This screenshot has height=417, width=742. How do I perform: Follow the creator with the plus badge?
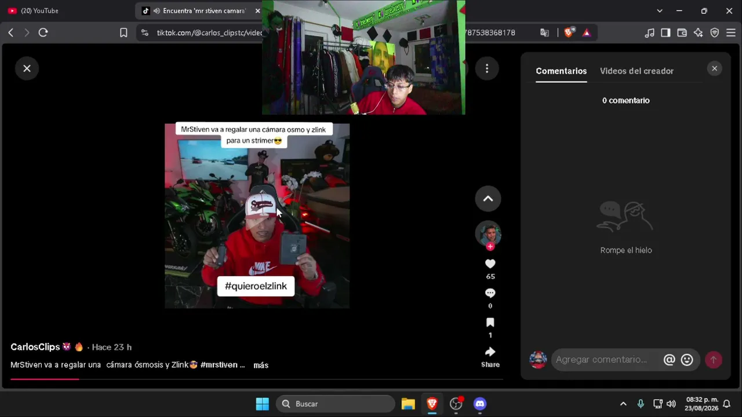click(490, 247)
